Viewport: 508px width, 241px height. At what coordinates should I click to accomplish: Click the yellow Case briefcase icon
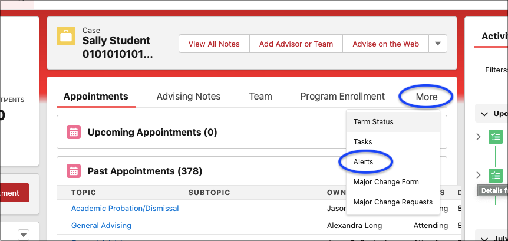click(x=66, y=36)
